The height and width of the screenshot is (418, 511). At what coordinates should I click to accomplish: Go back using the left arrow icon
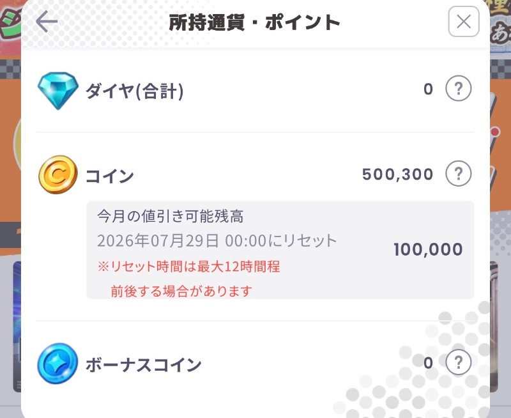[x=47, y=22]
